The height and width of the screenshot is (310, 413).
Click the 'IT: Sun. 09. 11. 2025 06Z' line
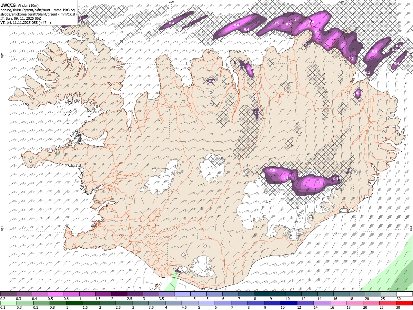point(21,18)
